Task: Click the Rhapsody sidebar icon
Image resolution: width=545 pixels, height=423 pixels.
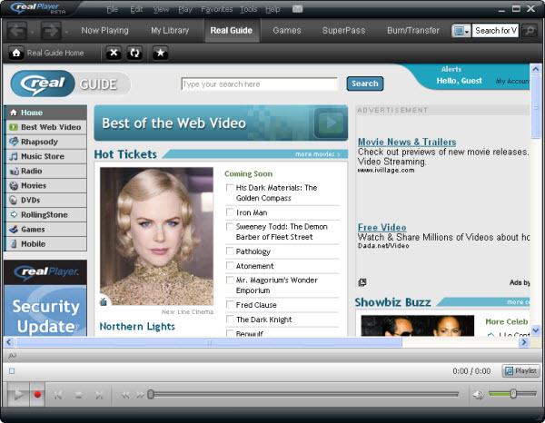Action: tap(14, 142)
